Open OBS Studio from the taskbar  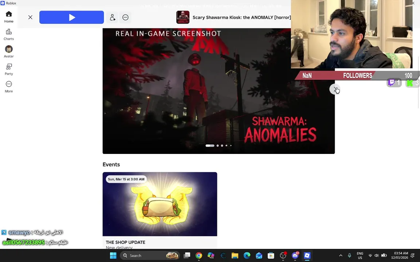click(283, 255)
